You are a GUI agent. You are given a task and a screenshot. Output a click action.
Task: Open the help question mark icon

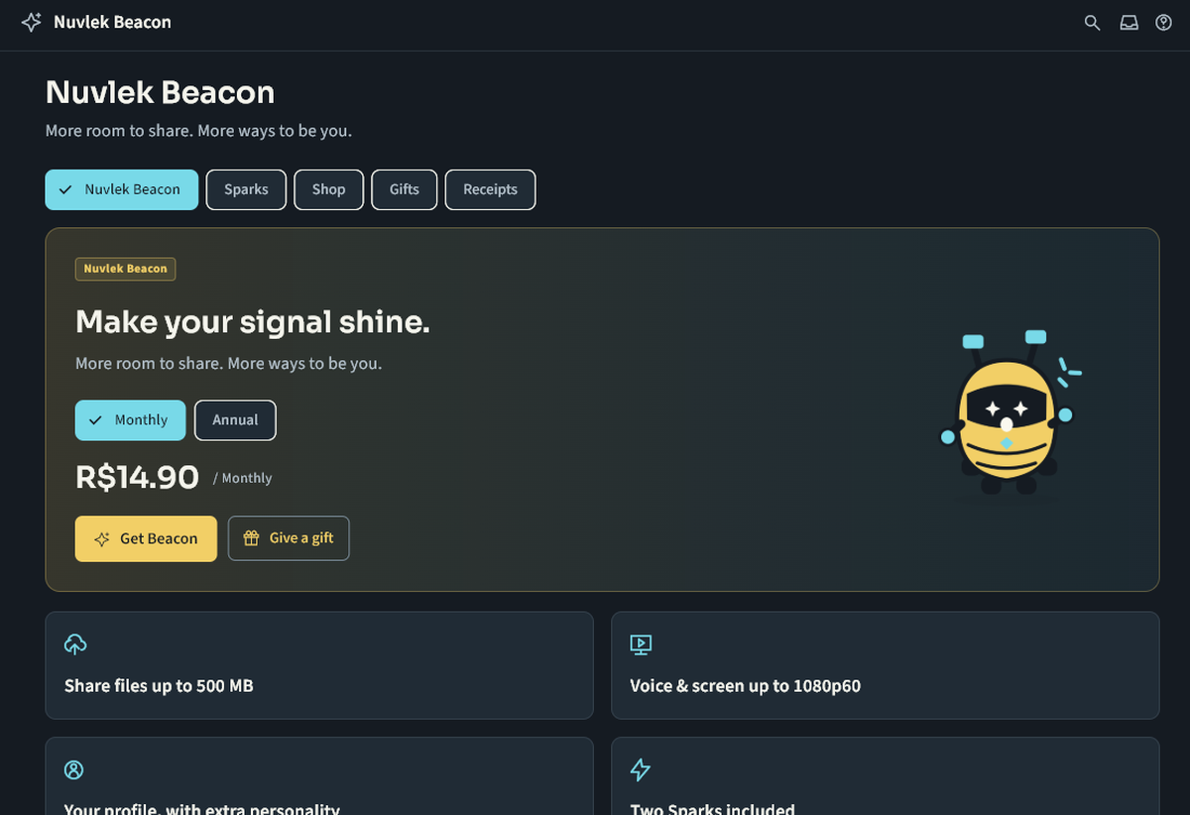1164,23
